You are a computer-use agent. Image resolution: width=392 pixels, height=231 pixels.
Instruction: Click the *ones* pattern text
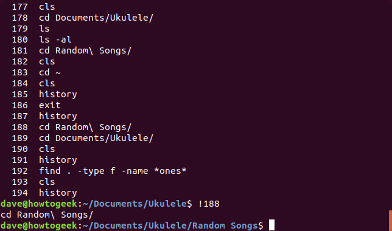pyautogui.click(x=170, y=171)
